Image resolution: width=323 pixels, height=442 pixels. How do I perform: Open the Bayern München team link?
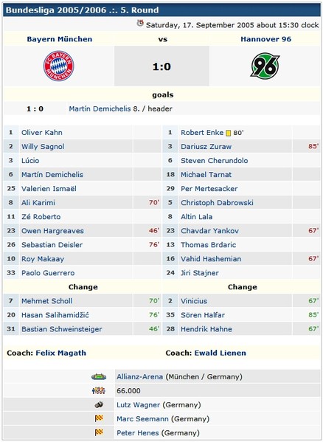click(60, 39)
